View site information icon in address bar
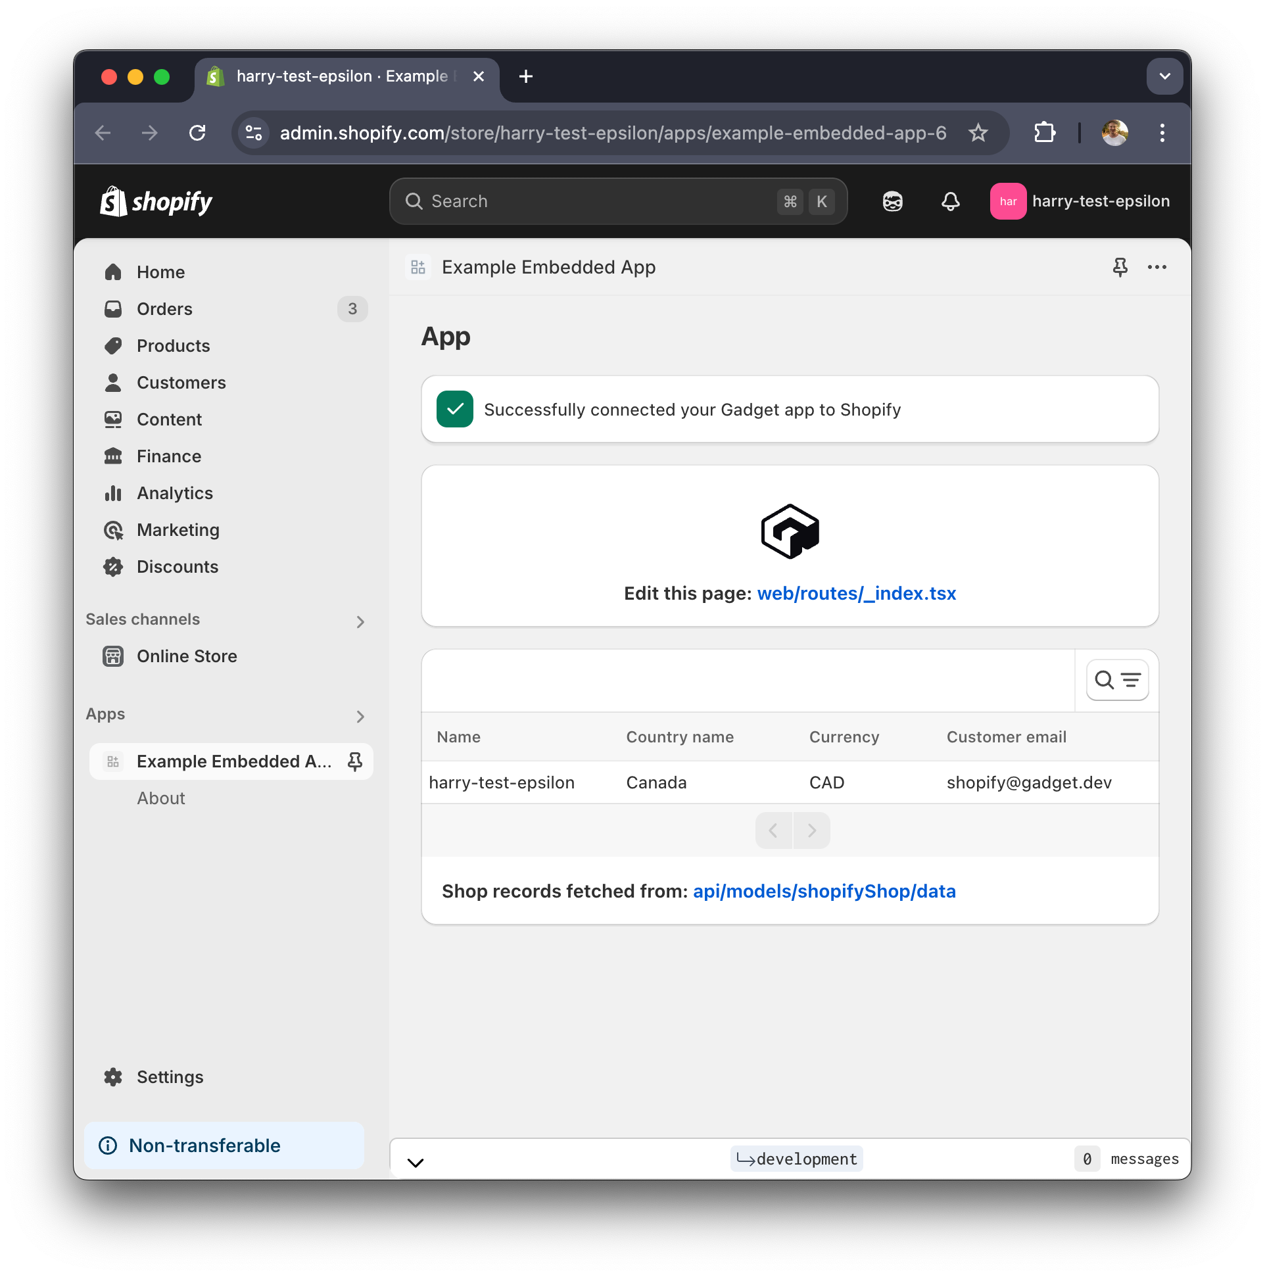1265x1277 pixels. click(254, 133)
